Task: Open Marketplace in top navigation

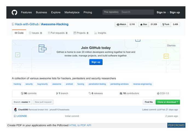Action: click(x=72, y=12)
